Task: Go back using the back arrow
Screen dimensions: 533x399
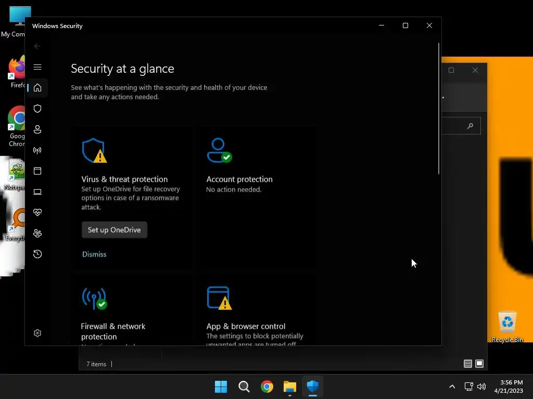Action: click(37, 46)
